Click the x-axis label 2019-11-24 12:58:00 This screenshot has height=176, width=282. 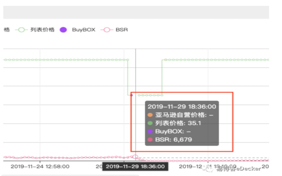pyautogui.click(x=40, y=166)
